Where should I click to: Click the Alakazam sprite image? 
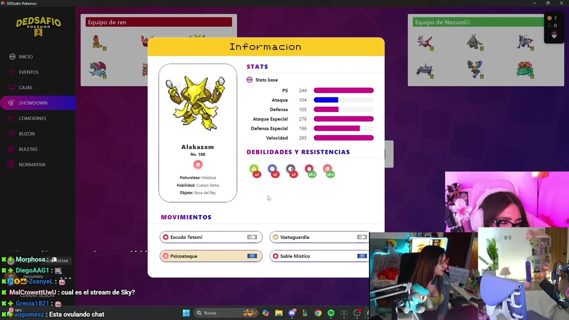pyautogui.click(x=196, y=103)
